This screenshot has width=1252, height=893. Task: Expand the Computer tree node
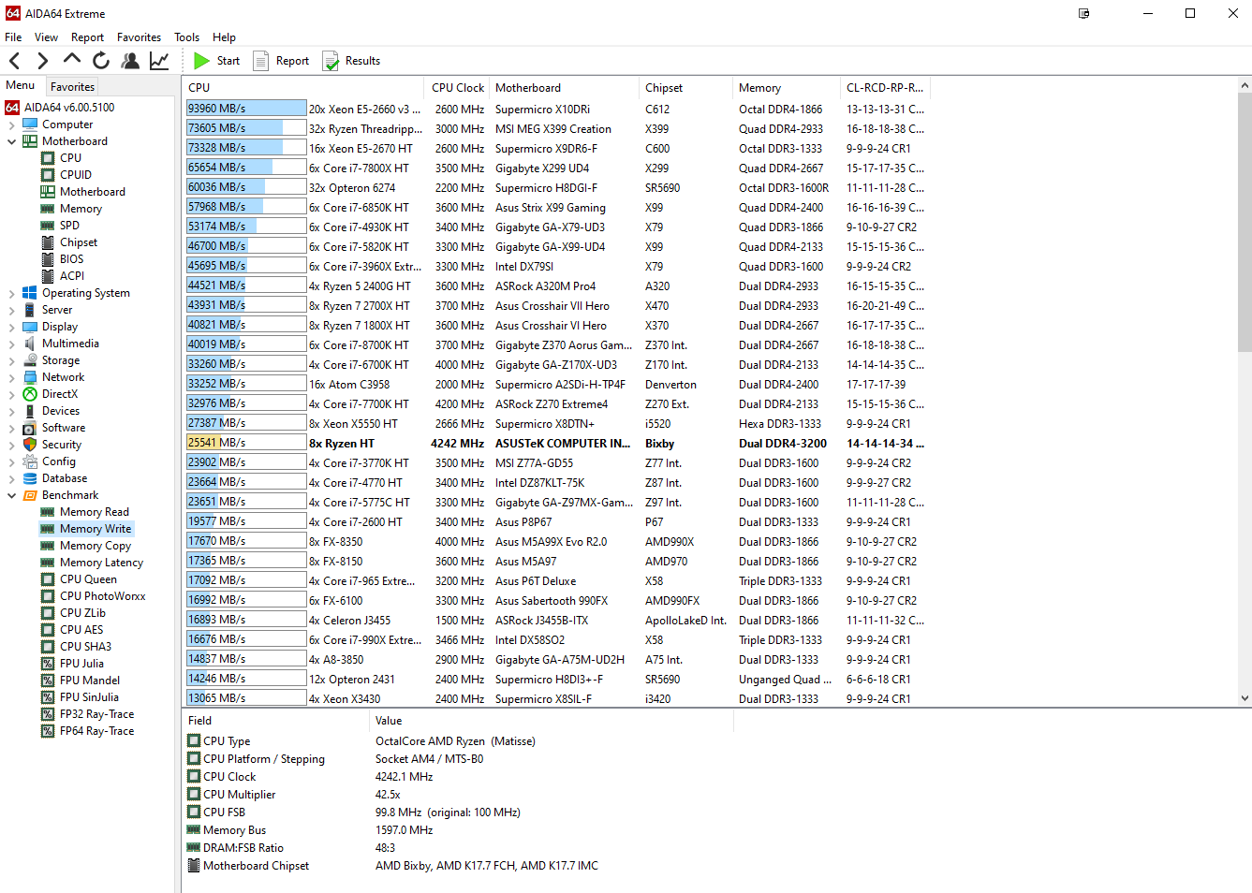click(11, 124)
